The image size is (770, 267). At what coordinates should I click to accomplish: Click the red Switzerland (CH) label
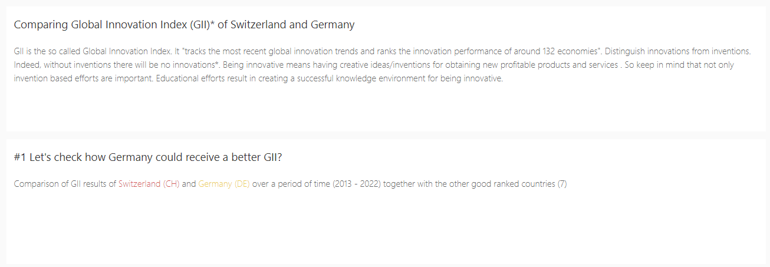[x=149, y=184]
